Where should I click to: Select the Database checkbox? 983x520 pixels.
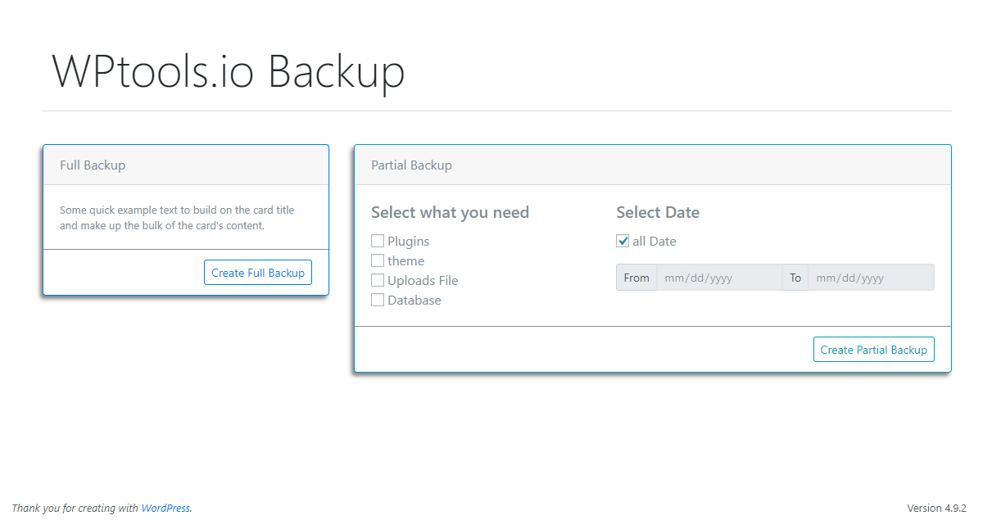click(x=378, y=300)
